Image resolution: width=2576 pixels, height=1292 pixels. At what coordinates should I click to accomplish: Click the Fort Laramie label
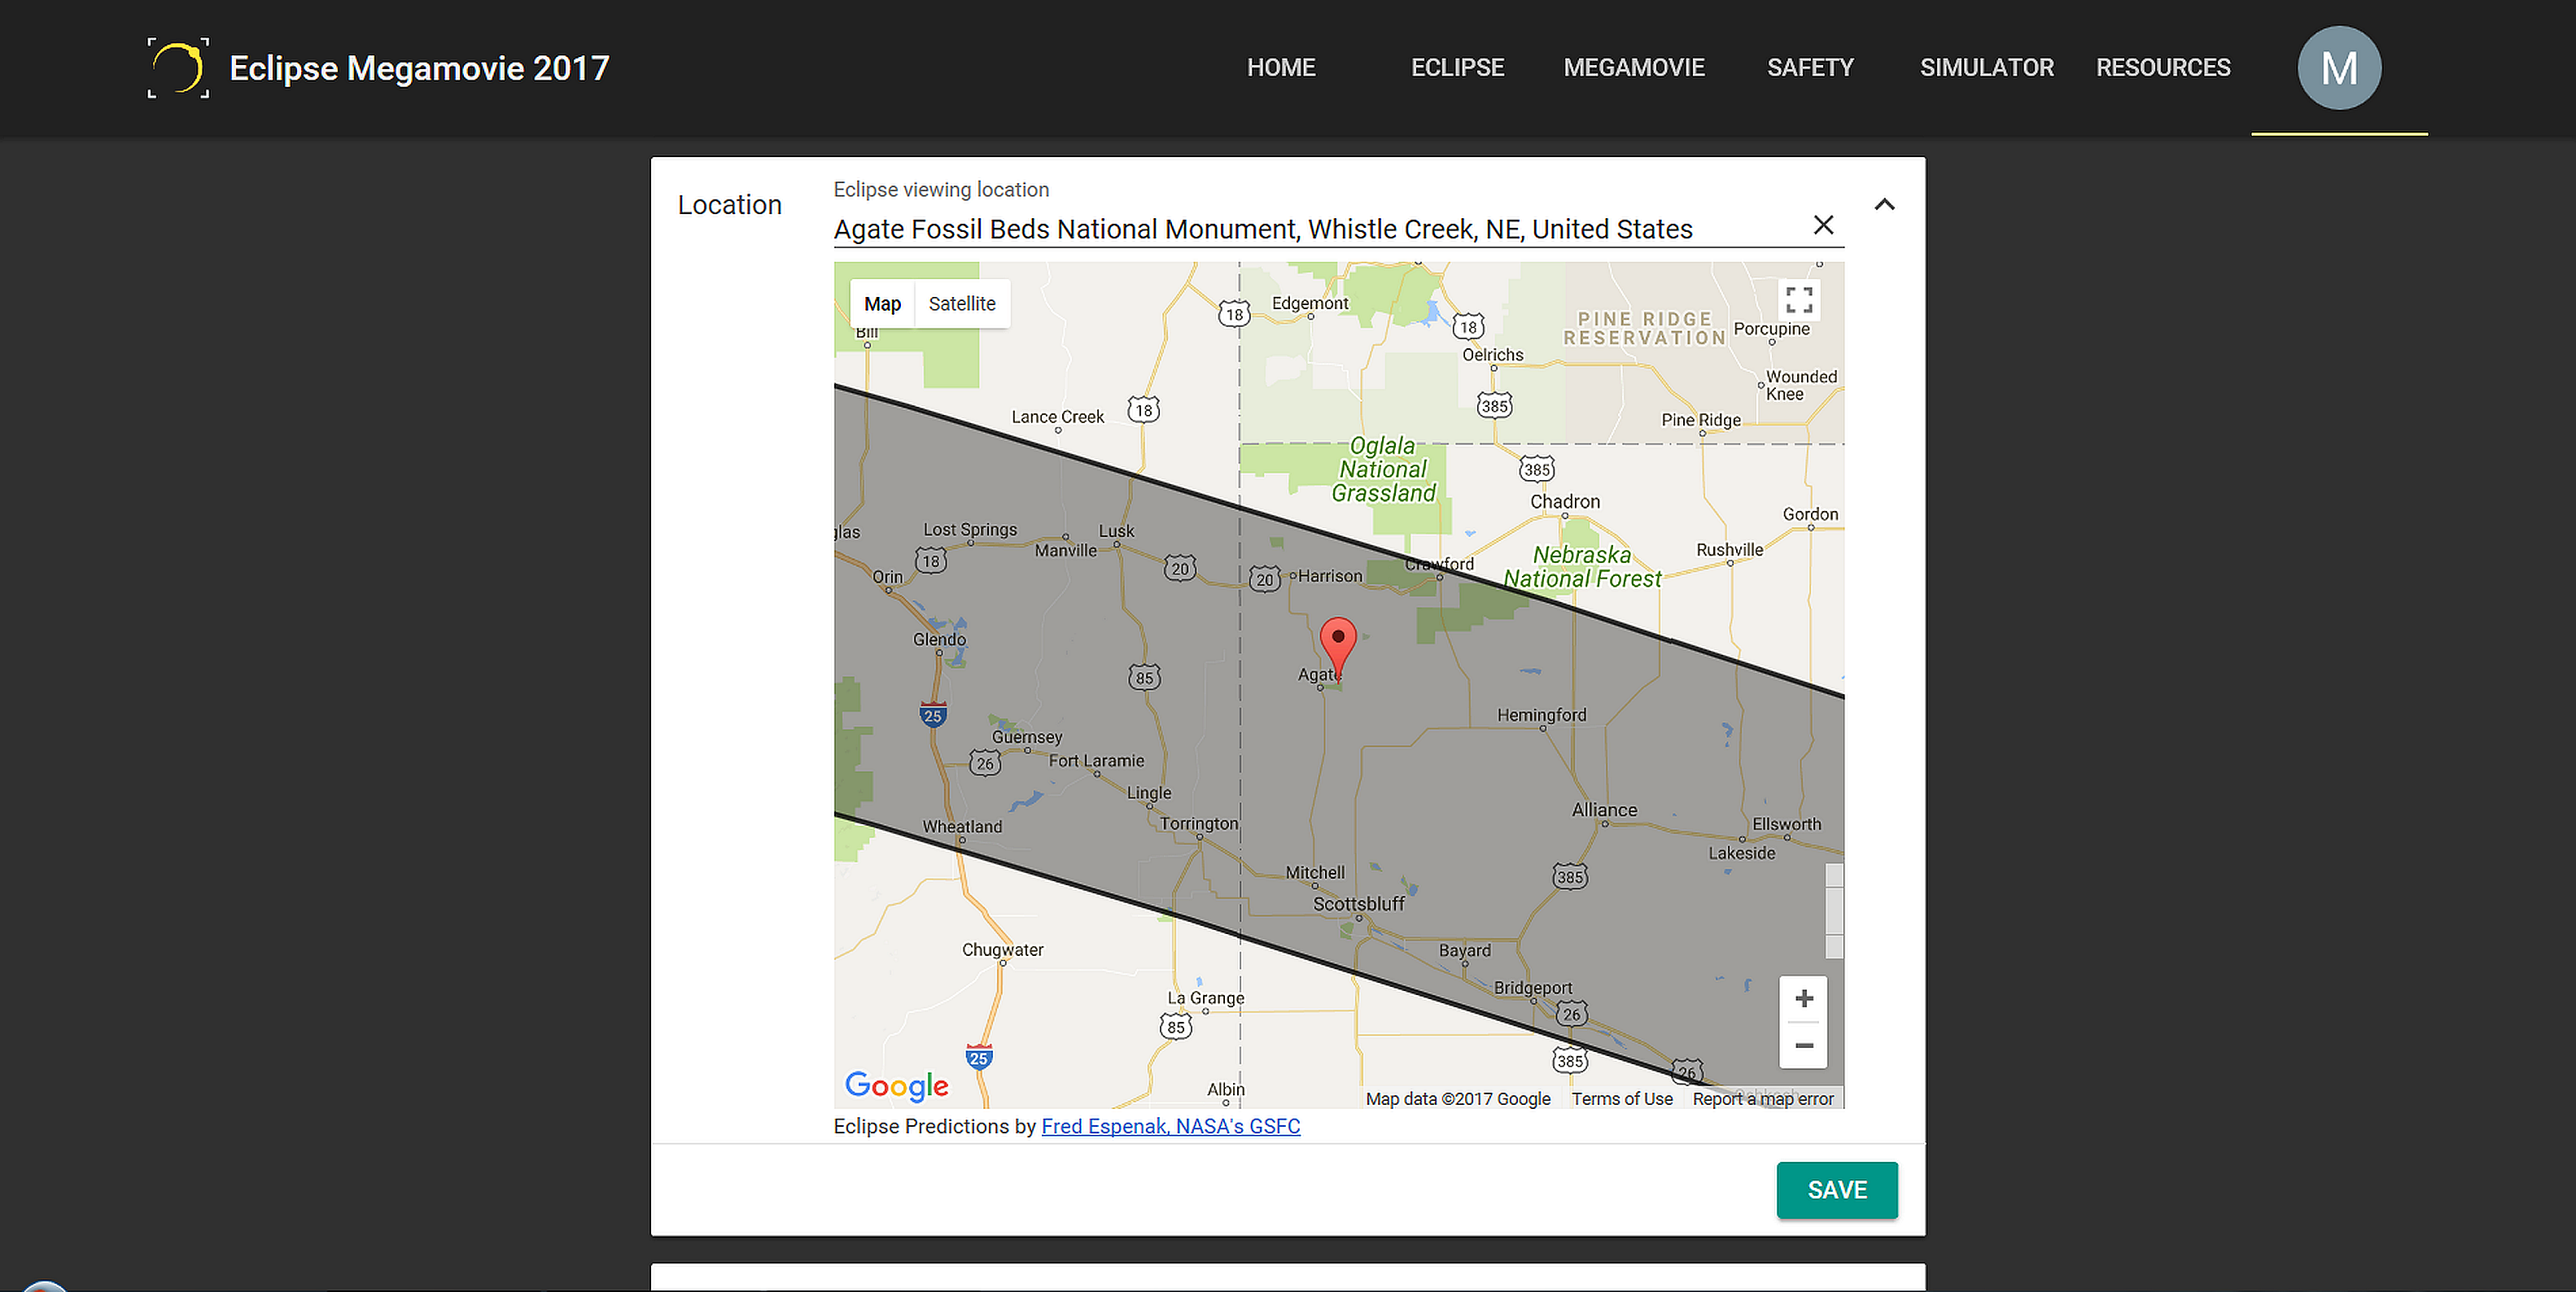click(x=1096, y=761)
